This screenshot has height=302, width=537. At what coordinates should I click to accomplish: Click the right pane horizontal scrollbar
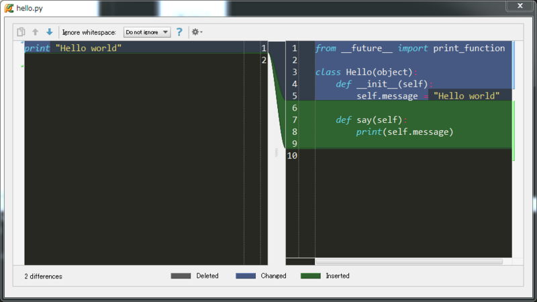click(409, 262)
